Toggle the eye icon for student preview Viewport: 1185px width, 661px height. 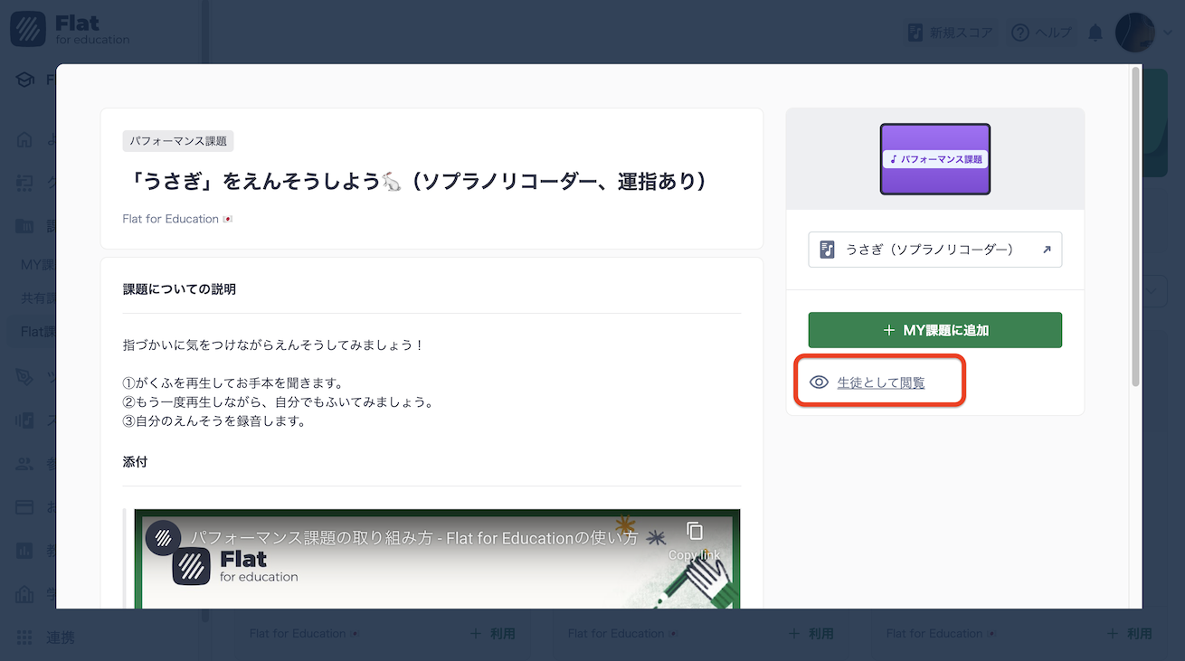coord(818,382)
